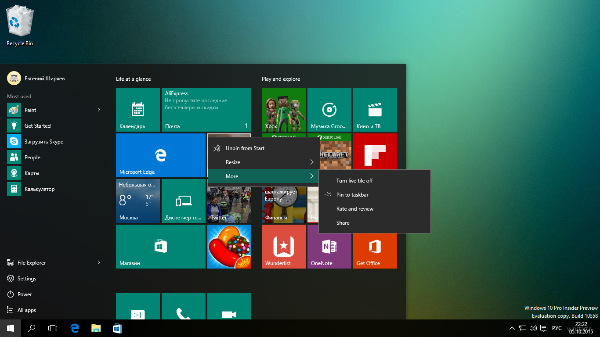Open taskbar Search magnifier

point(32,328)
